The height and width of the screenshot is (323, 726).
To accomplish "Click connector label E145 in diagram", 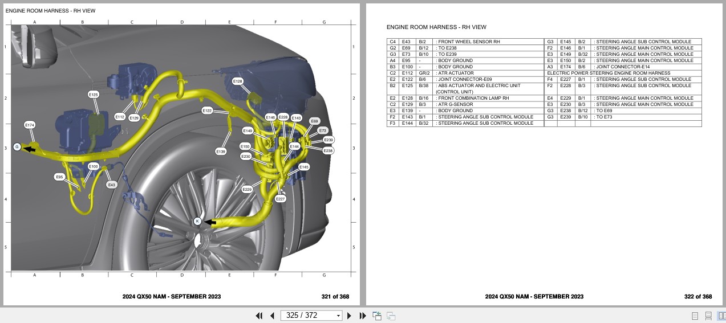I will (304, 167).
